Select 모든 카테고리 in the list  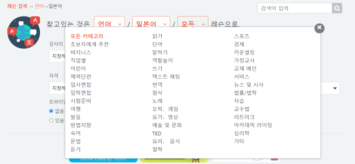87,36
